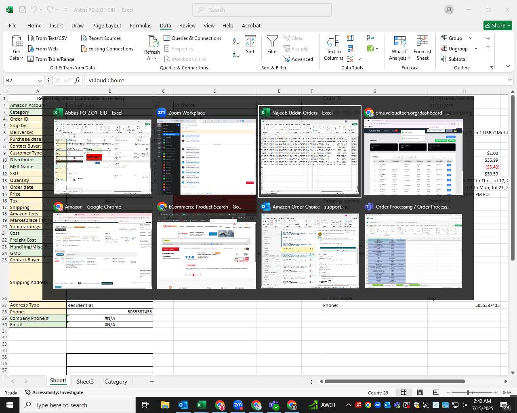Open Task View on taskbar
The height and width of the screenshot is (413, 517).
145,405
